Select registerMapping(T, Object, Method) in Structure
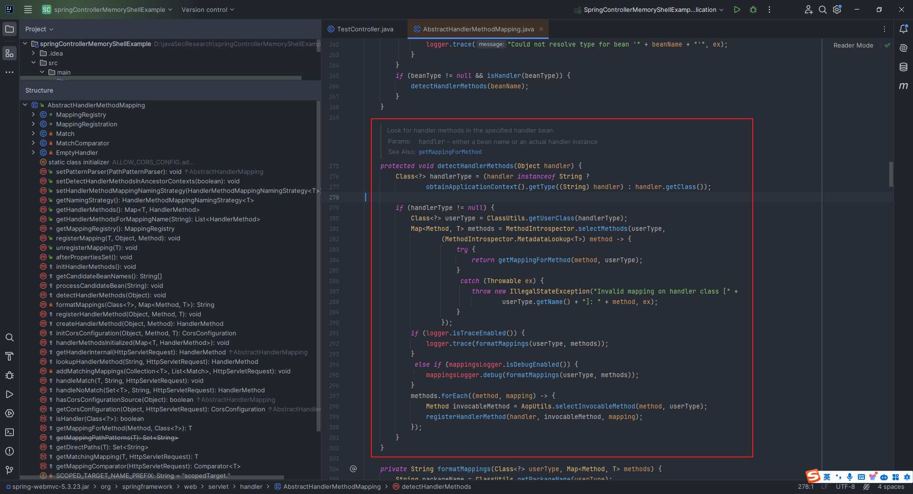Screen dimensions: 913x494 [x=118, y=238]
